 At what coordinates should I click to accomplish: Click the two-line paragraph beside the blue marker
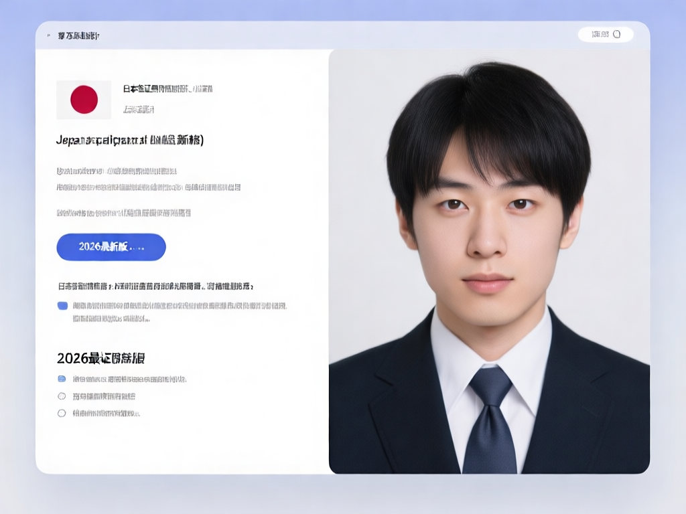[x=179, y=312]
